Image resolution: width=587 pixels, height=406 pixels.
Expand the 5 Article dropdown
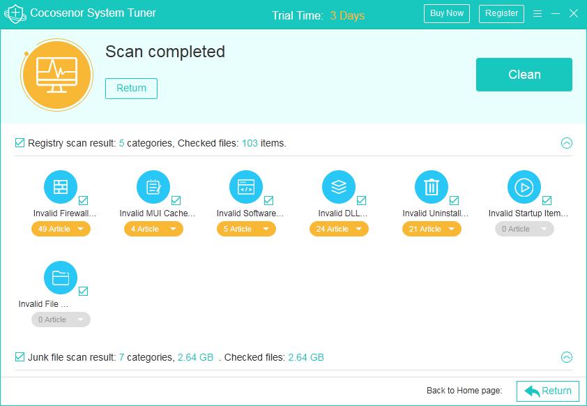(246, 229)
